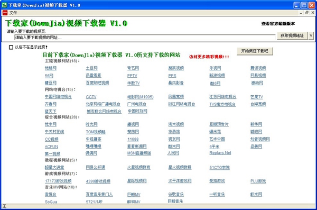Open the 网易公开课 link

[x=96, y=168]
